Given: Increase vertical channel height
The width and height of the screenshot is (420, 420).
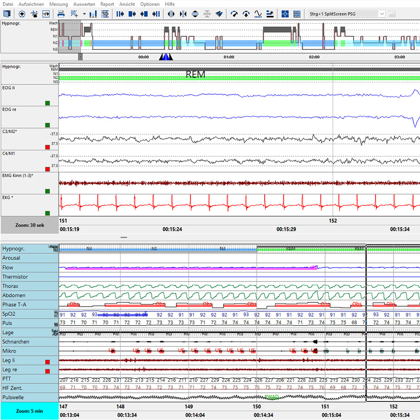Looking at the screenshot, I should 195,14.
